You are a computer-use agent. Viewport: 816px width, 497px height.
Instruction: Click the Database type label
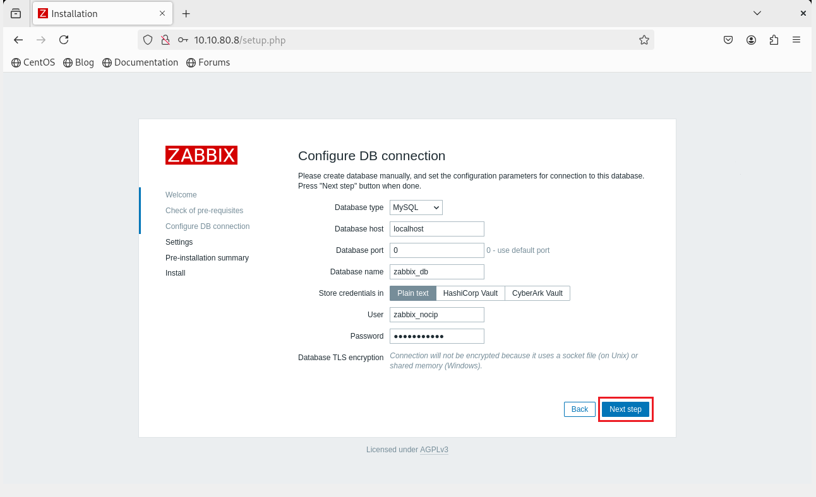pyautogui.click(x=359, y=208)
